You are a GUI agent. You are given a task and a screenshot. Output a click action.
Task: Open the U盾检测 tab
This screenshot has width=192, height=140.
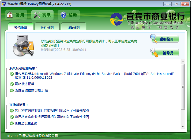point(73,28)
